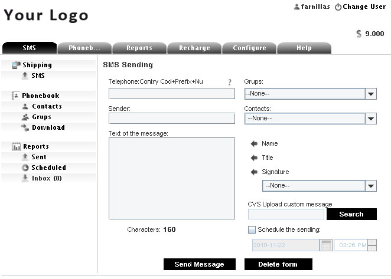This screenshot has height=279, width=391.
Task: Open Inbox (0) in the sidebar
Action: click(47, 178)
